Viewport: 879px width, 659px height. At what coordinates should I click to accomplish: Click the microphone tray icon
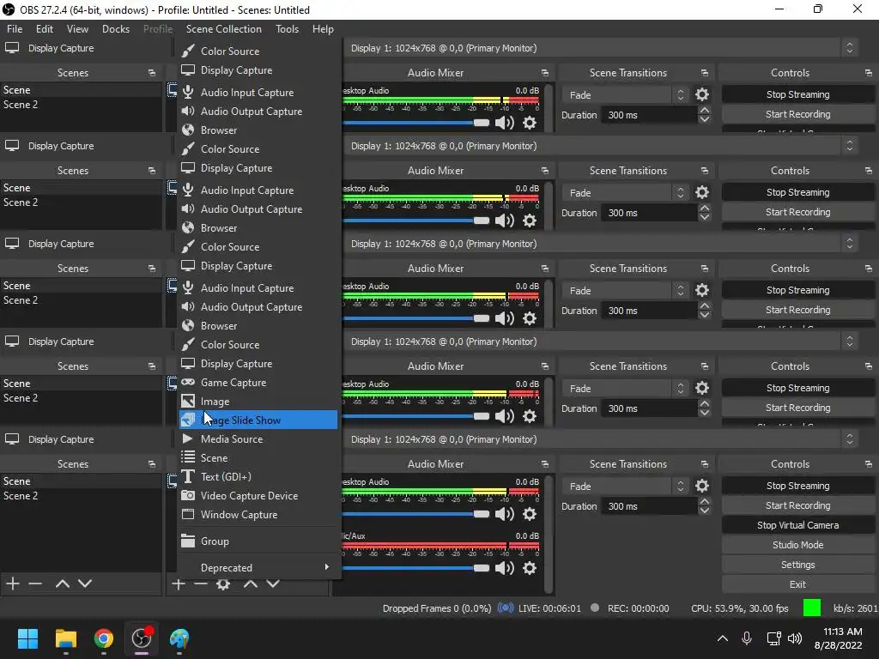(747, 638)
